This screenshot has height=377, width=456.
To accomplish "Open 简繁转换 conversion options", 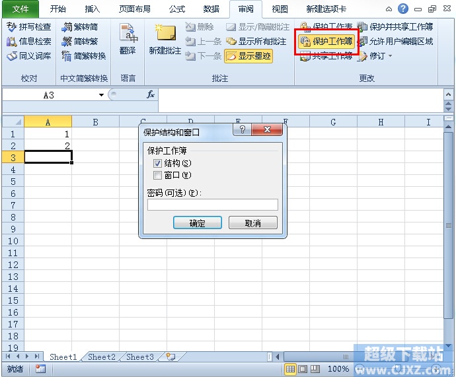I will click(x=83, y=55).
